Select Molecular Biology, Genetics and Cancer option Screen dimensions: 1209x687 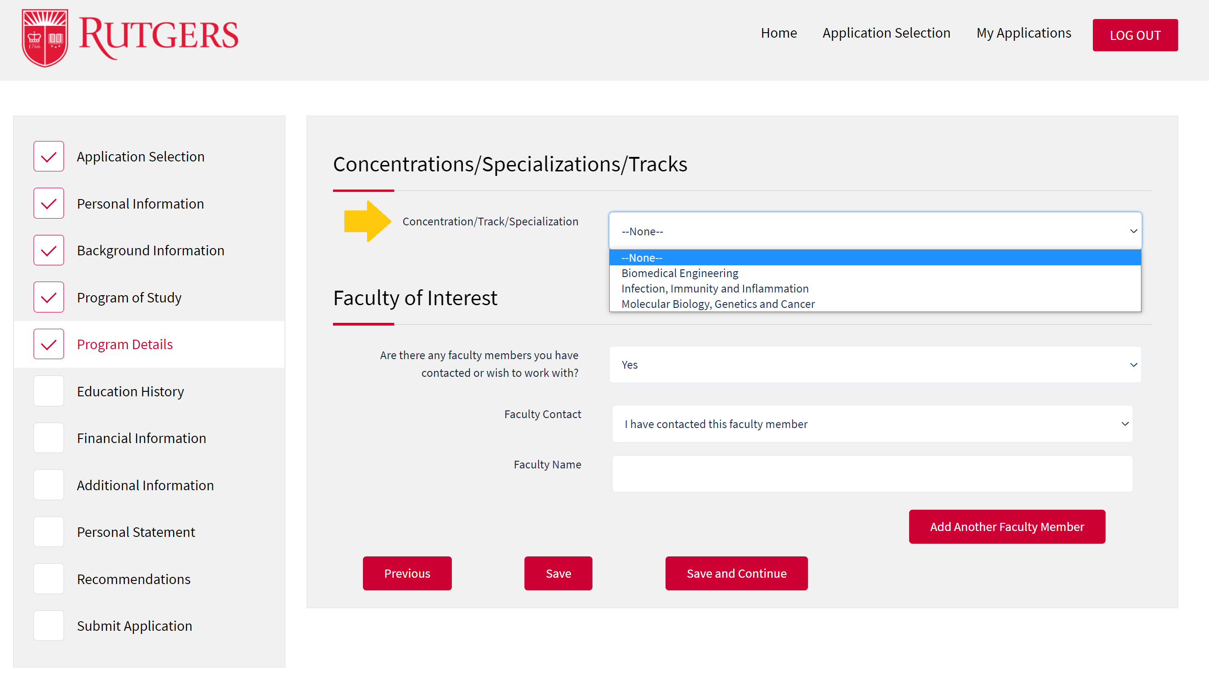coord(718,304)
